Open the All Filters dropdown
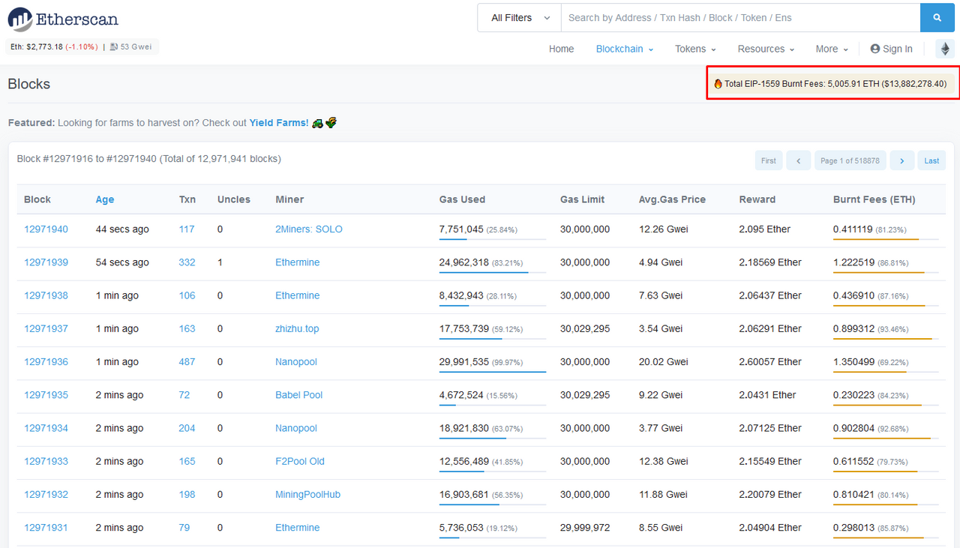This screenshot has width=960, height=548. (x=519, y=18)
